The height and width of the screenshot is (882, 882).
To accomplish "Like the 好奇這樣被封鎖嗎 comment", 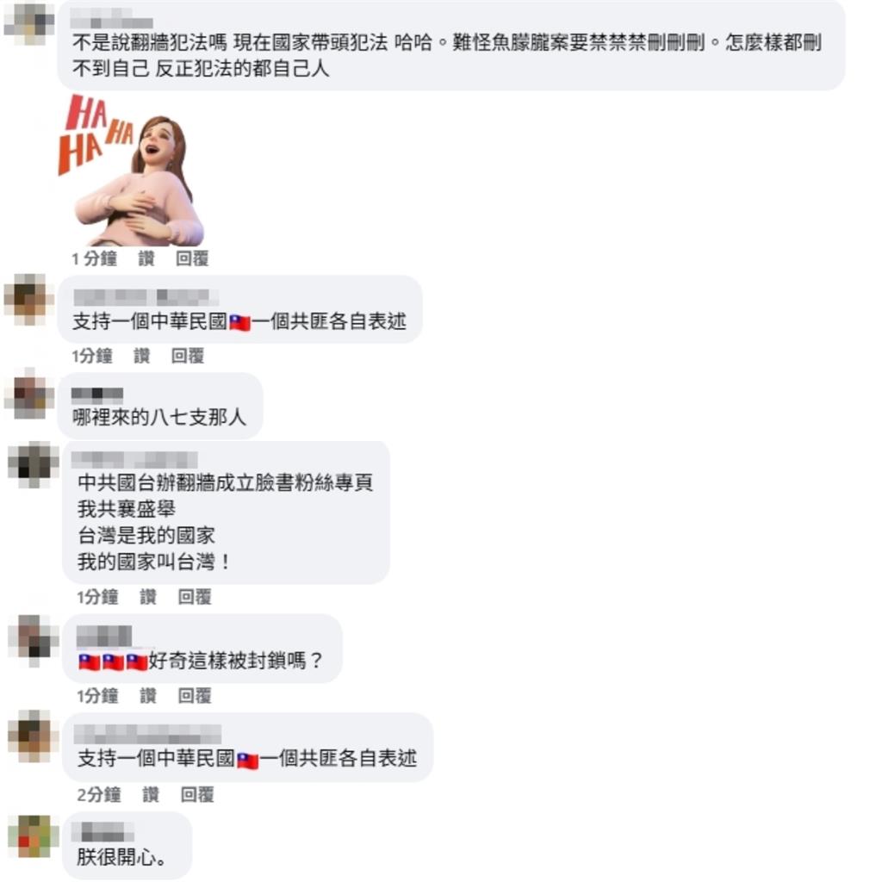I will [148, 696].
